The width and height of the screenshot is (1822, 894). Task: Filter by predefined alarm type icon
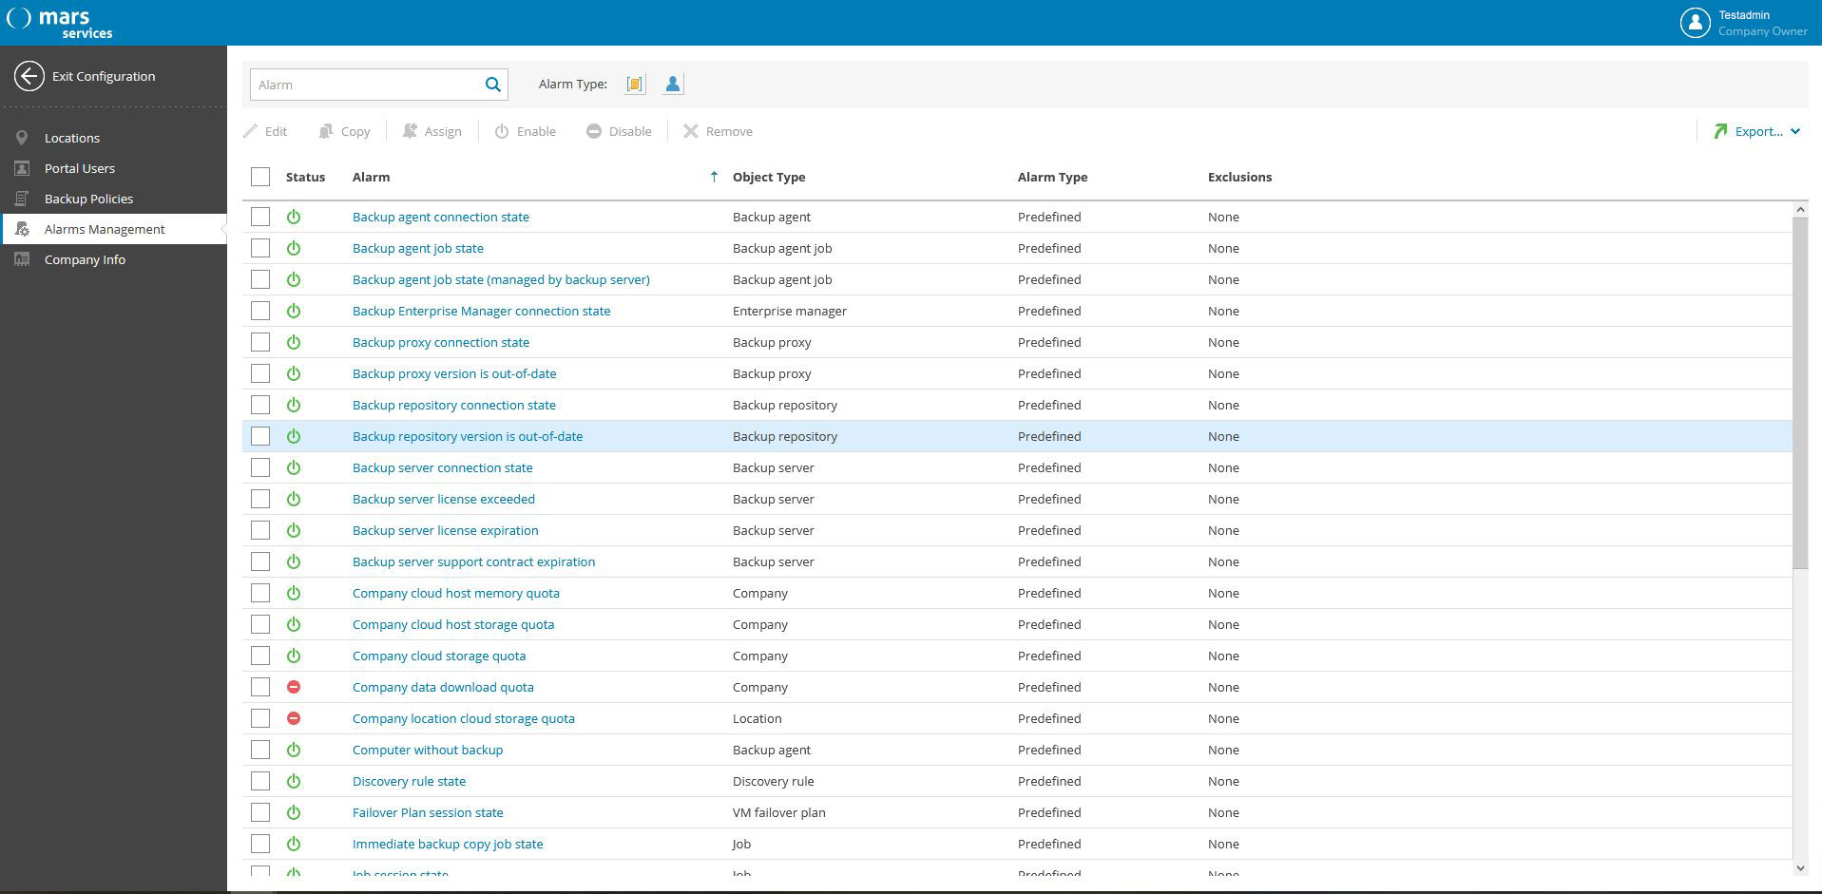635,85
